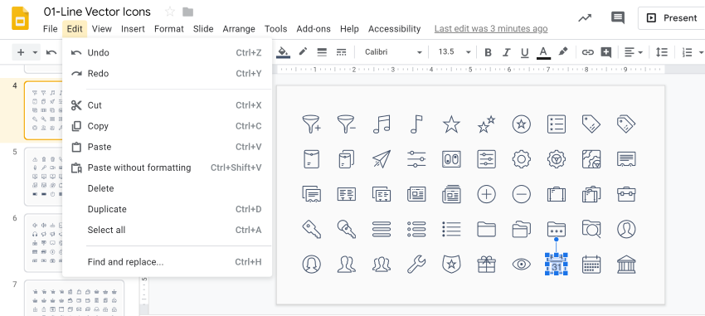Viewport: 705px width, 316px height.
Task: Select the eye icon on slide
Action: click(x=522, y=265)
